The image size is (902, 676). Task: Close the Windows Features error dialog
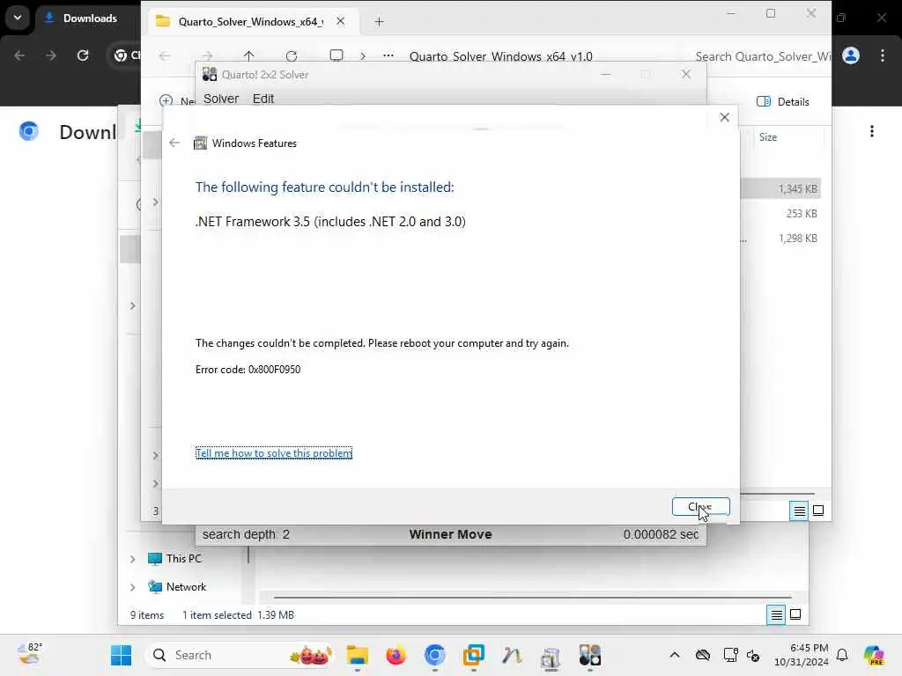click(700, 506)
